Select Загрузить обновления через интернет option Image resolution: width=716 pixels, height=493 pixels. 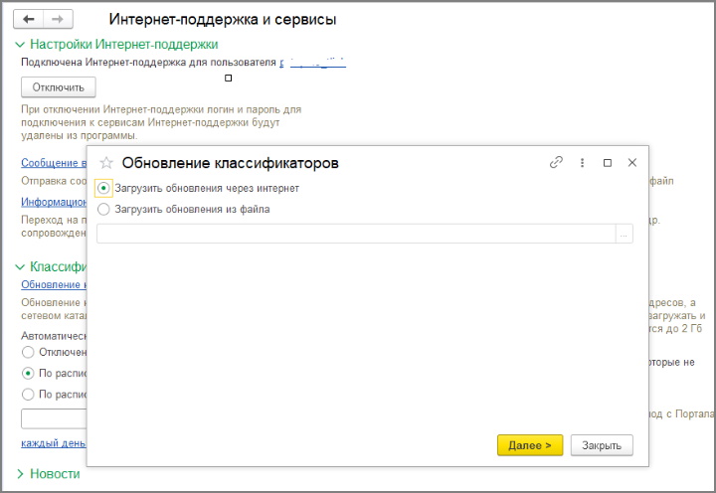tap(103, 188)
